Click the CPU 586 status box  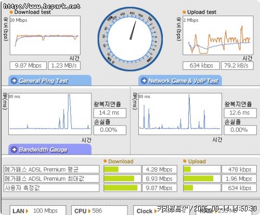pos(99,210)
